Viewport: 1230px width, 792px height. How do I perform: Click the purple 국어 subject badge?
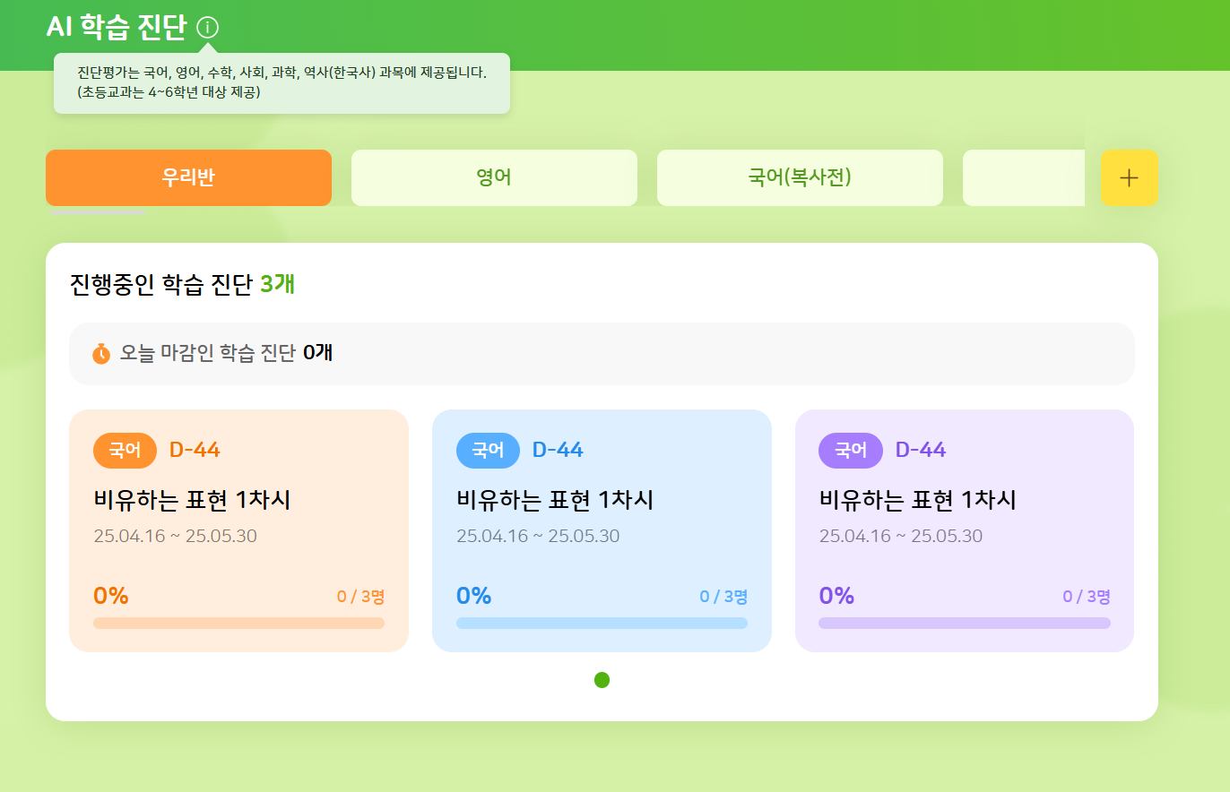[x=850, y=450]
